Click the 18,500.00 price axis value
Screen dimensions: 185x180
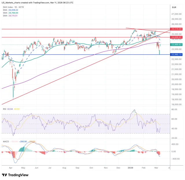176,99
